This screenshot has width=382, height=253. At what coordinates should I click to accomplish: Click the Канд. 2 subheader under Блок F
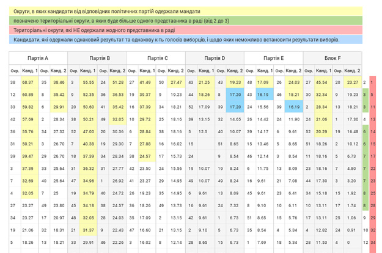[352, 71]
